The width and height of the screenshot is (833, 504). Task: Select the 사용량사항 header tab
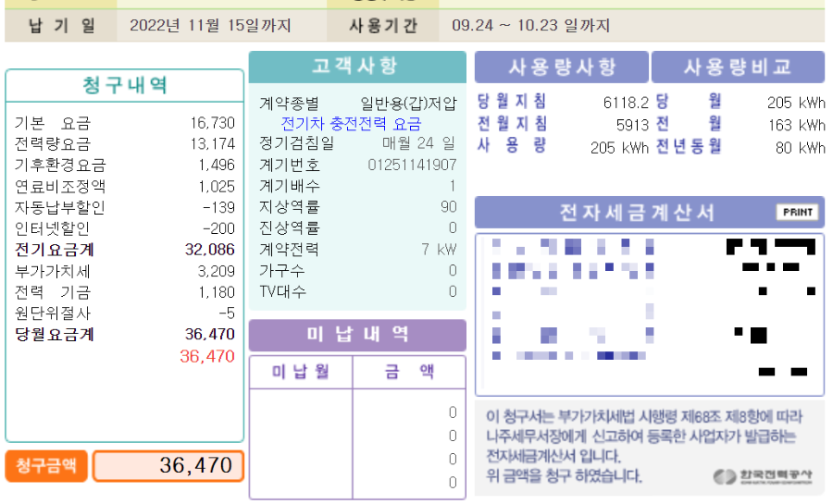click(x=562, y=67)
